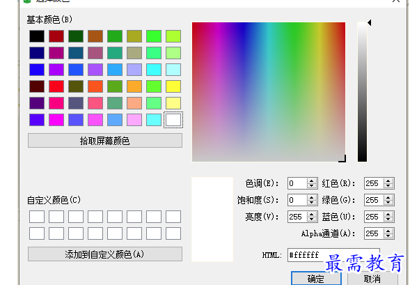Image resolution: width=410 pixels, height=285 pixels.
Task: Pick the orange basic color swatch
Action: (134, 86)
